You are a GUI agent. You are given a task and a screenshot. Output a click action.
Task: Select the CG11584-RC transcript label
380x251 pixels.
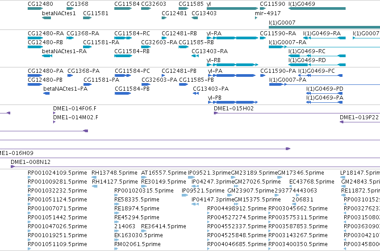click(x=132, y=33)
